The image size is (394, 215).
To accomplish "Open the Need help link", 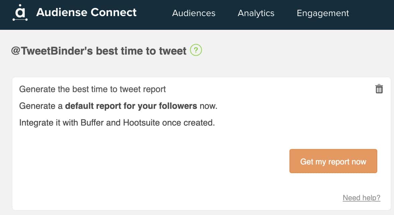I will pyautogui.click(x=361, y=198).
